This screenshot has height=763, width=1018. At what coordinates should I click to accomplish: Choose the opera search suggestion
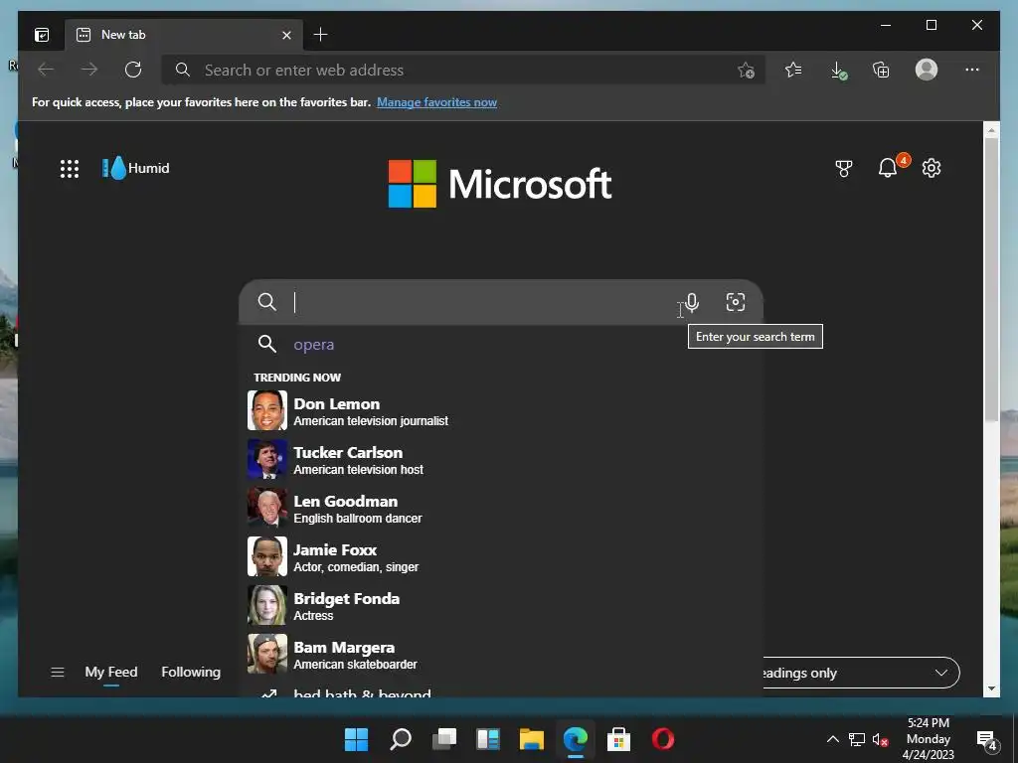[501, 345]
